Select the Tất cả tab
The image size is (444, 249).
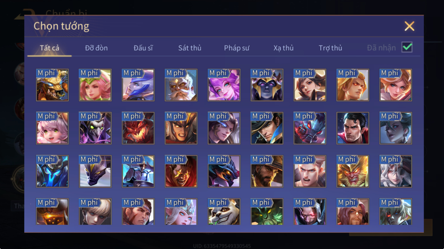coord(50,48)
